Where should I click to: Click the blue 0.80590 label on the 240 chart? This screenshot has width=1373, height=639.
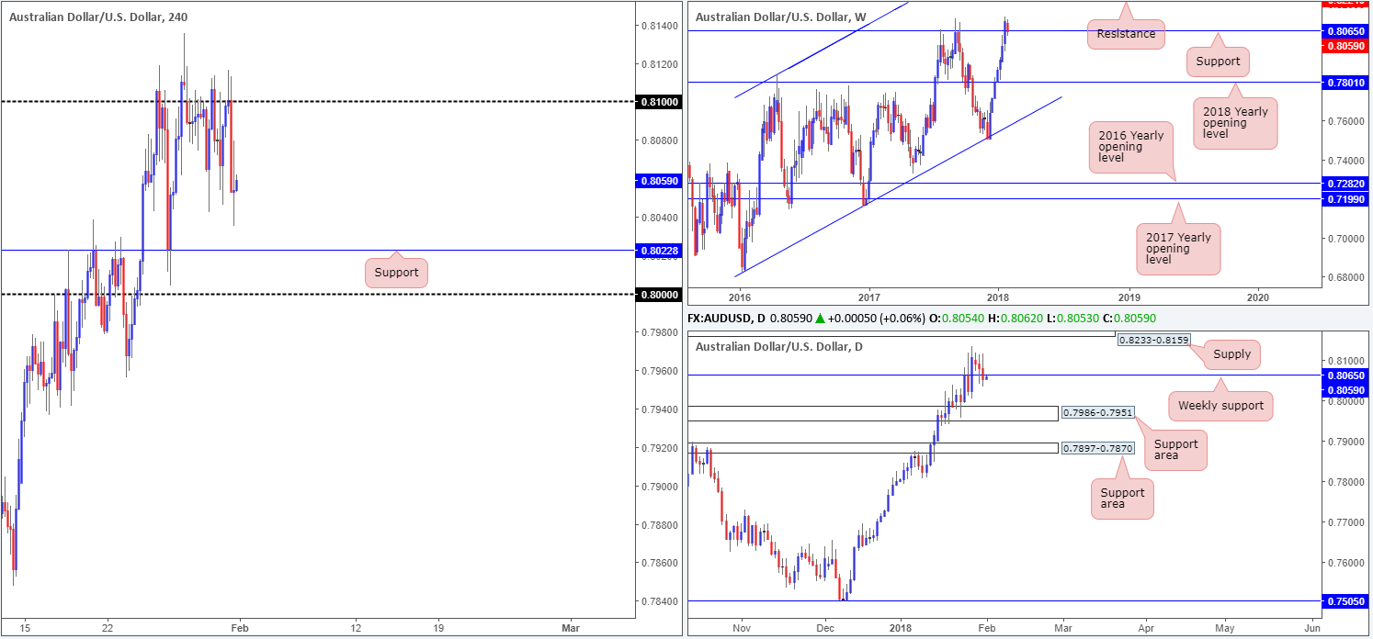(658, 181)
